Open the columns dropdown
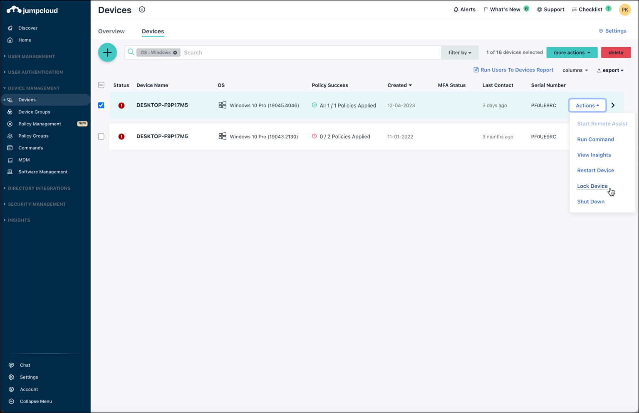The image size is (639, 413). pyautogui.click(x=575, y=70)
